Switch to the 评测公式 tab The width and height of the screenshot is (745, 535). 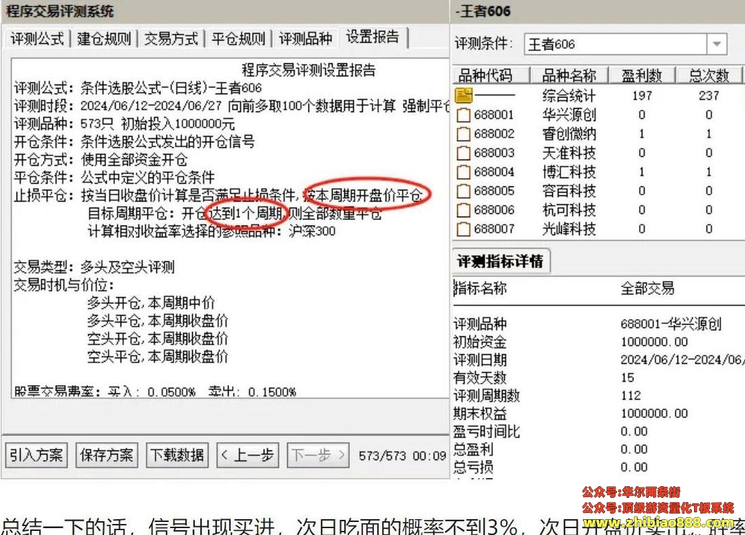pyautogui.click(x=37, y=39)
